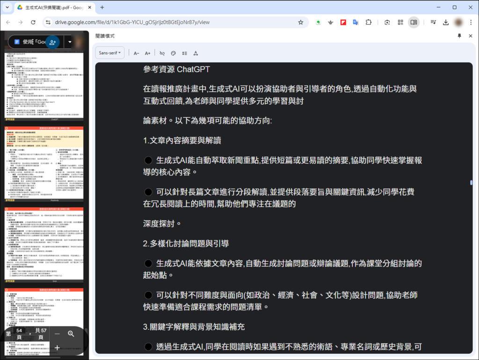Pin the reading mode side panel

tap(459, 36)
